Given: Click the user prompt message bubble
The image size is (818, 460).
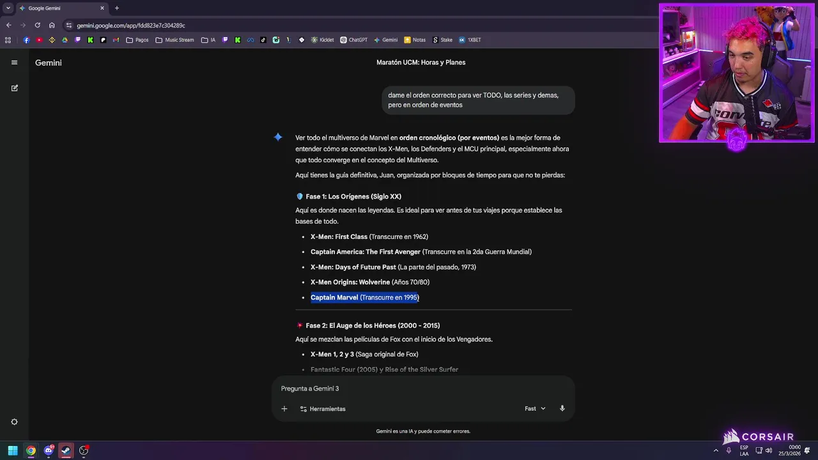Looking at the screenshot, I should [x=478, y=100].
